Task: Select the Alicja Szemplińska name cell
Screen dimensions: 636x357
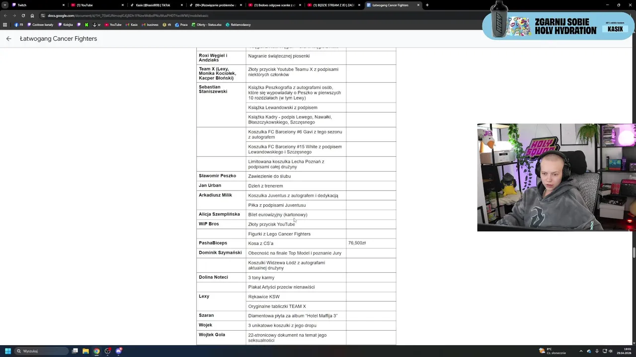Action: point(221,214)
